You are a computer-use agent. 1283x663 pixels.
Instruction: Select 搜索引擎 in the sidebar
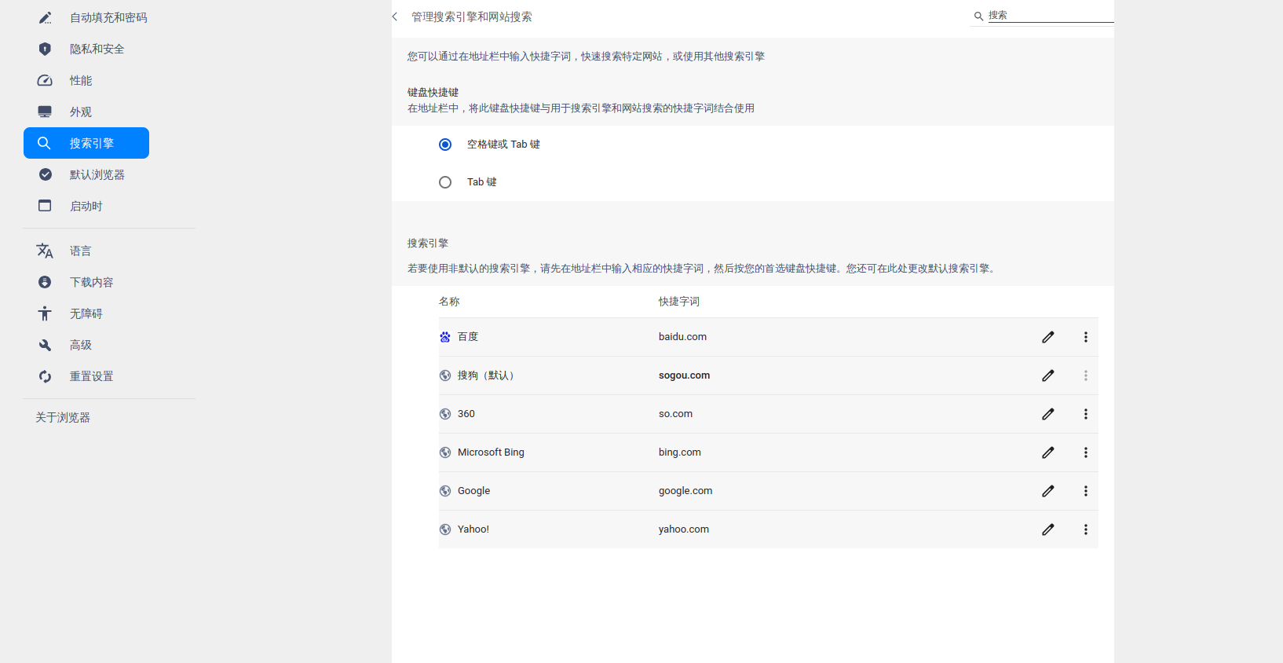click(x=86, y=143)
